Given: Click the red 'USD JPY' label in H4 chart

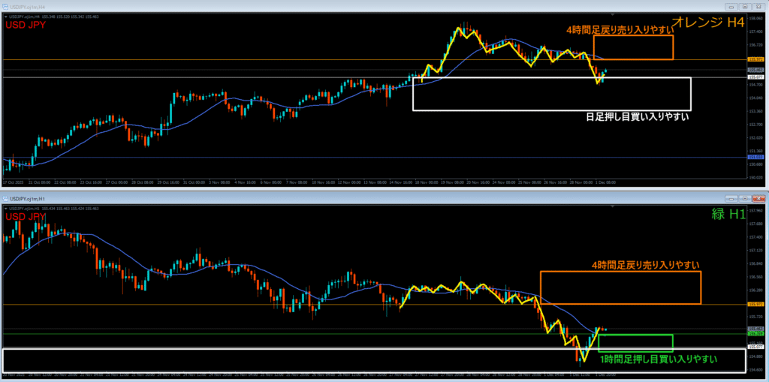Looking at the screenshot, I should click(x=25, y=25).
